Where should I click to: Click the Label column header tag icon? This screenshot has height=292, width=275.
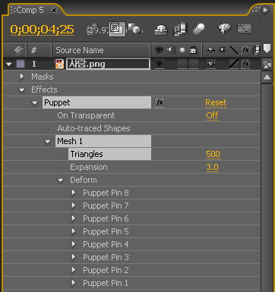pyautogui.click(x=19, y=50)
